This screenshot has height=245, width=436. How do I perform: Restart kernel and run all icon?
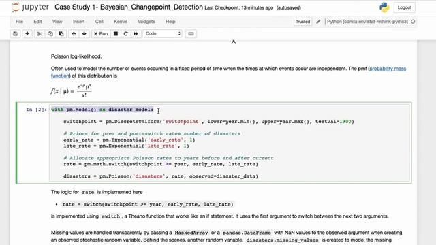(136, 34)
